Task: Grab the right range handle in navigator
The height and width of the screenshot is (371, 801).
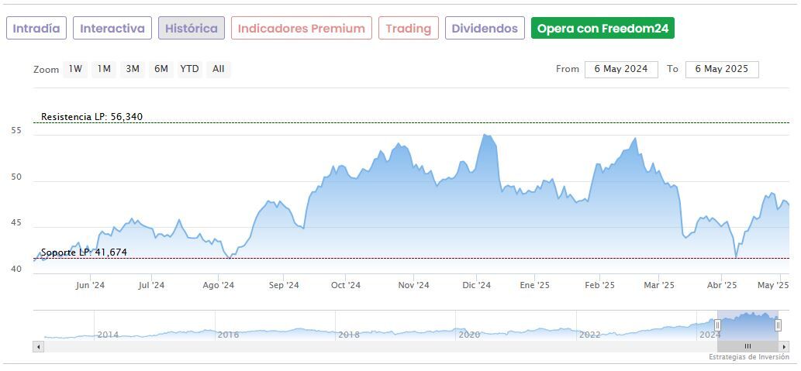Action: 778,325
